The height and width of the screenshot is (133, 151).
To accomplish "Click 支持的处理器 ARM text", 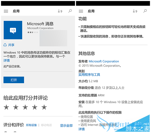I will tap(91, 95).
